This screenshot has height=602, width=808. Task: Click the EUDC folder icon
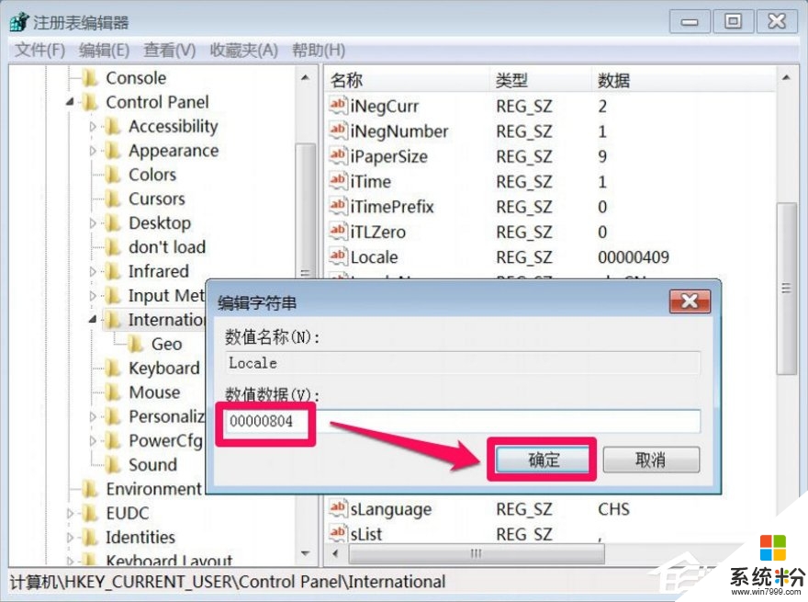pyautogui.click(x=91, y=513)
